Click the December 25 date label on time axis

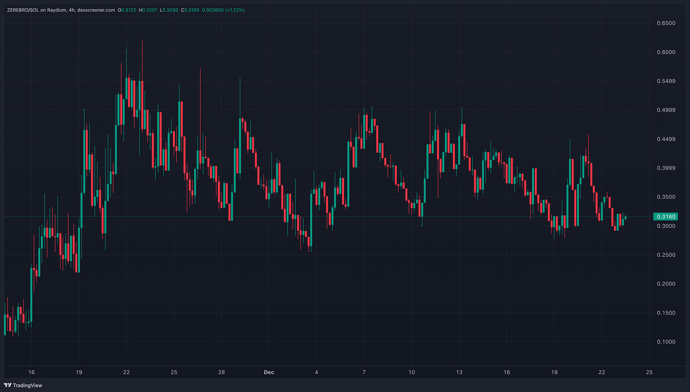(x=649, y=373)
